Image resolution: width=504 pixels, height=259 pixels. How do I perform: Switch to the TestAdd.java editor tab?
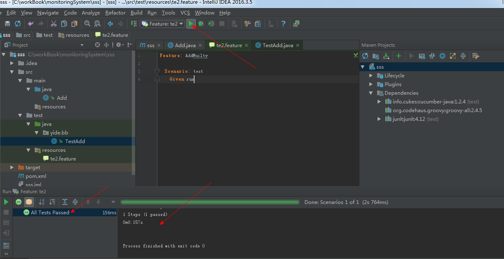coord(278,46)
